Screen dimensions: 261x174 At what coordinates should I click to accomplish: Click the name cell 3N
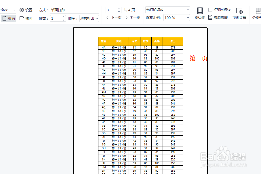pos(104,171)
